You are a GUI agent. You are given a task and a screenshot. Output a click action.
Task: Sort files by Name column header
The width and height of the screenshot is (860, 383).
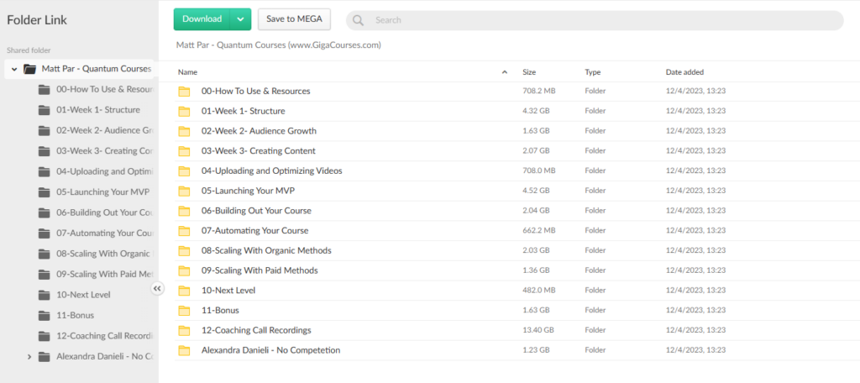pyautogui.click(x=187, y=72)
